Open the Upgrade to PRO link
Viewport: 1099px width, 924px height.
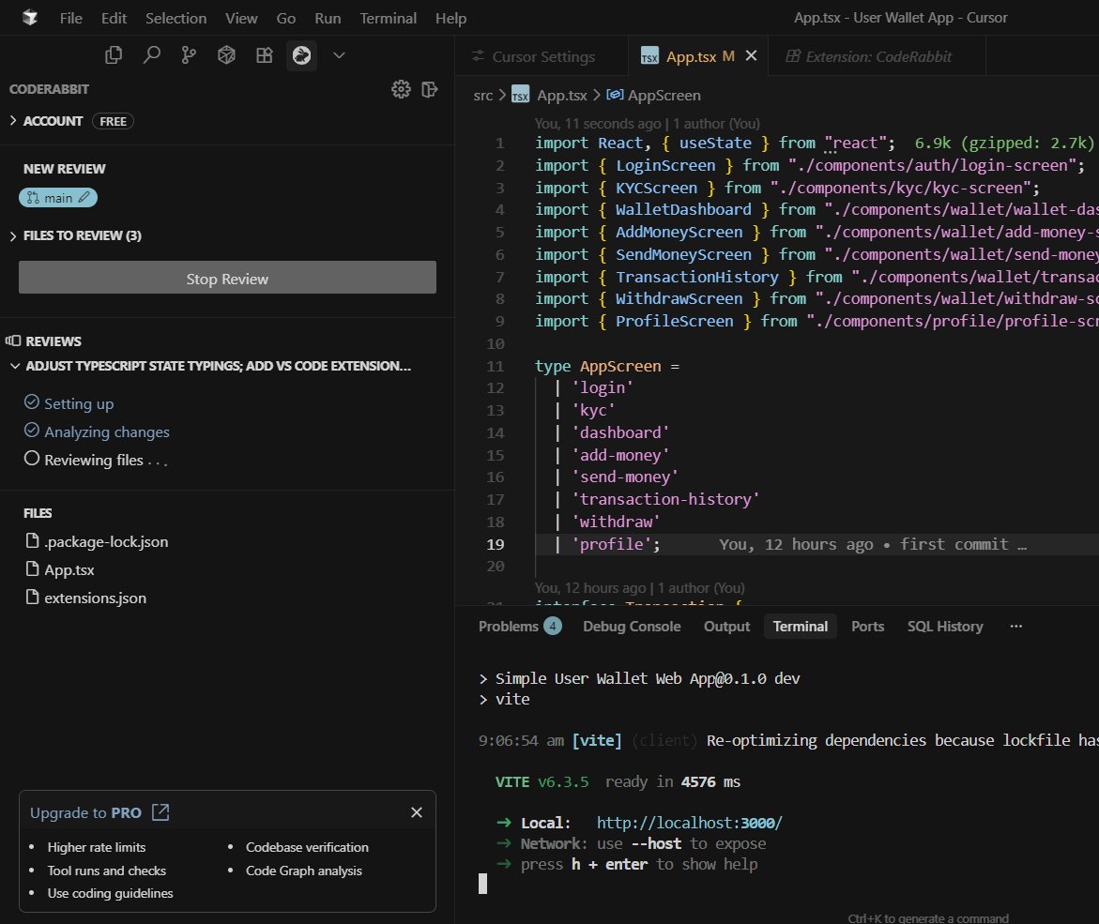pyautogui.click(x=85, y=812)
